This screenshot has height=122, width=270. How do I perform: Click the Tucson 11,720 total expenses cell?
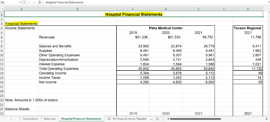pos(248,69)
